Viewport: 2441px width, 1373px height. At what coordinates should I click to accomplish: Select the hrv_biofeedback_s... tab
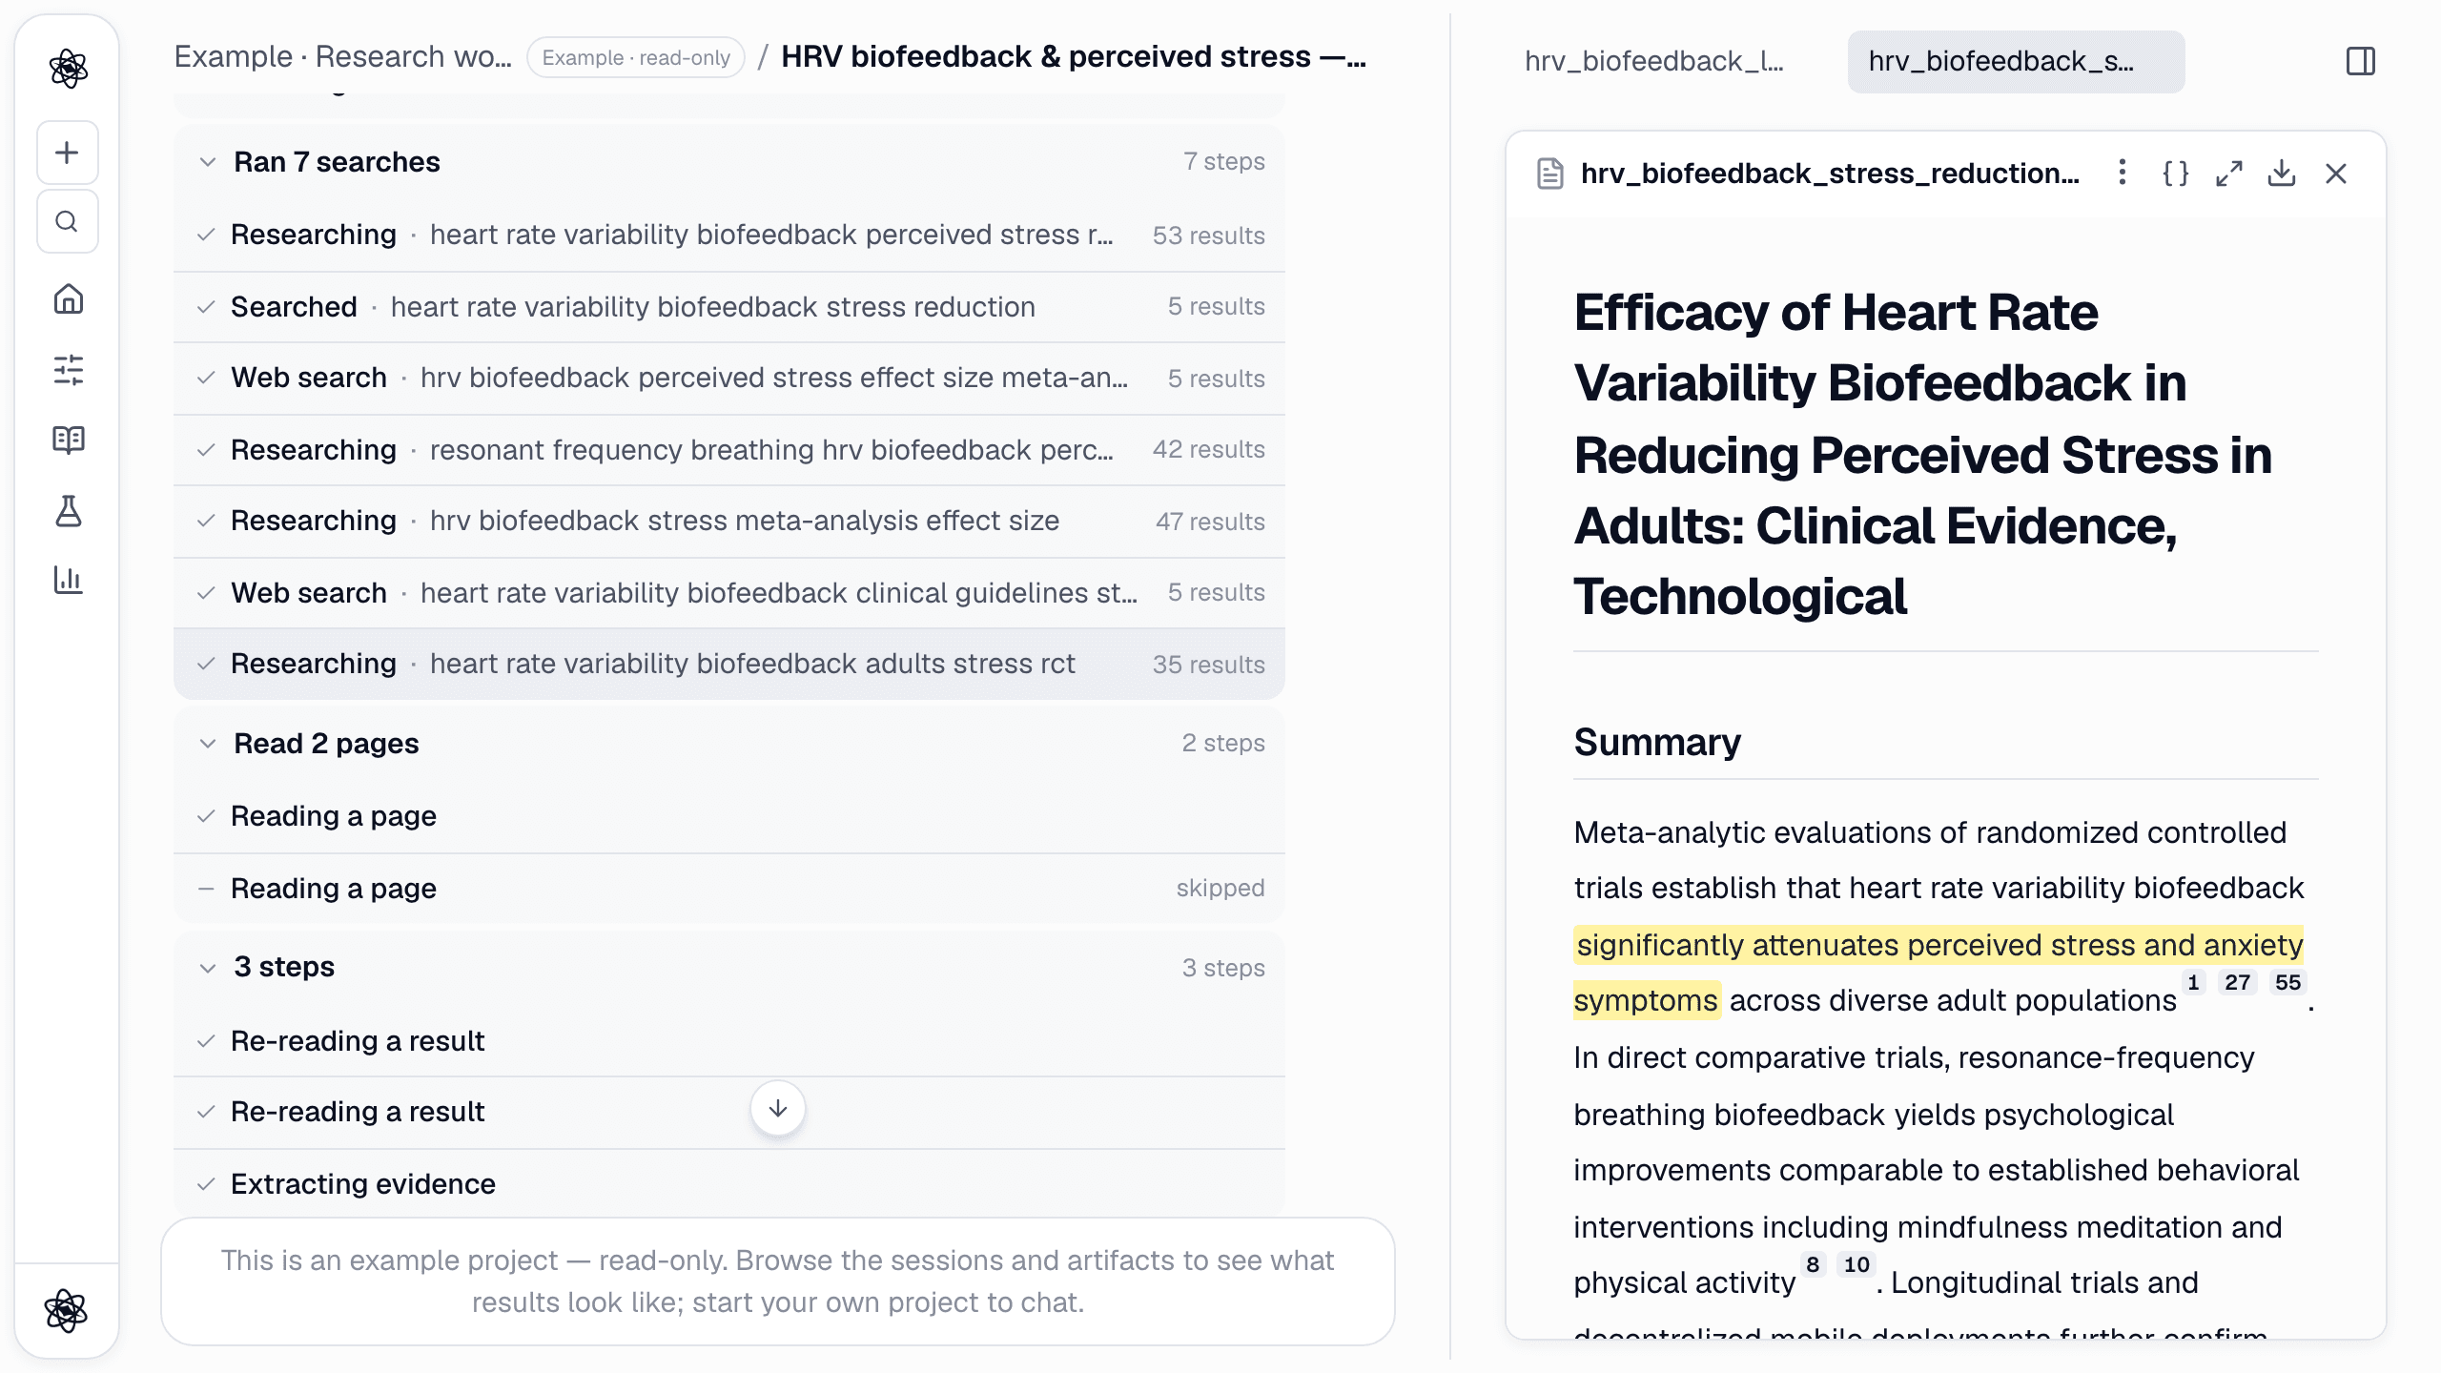pyautogui.click(x=2016, y=61)
